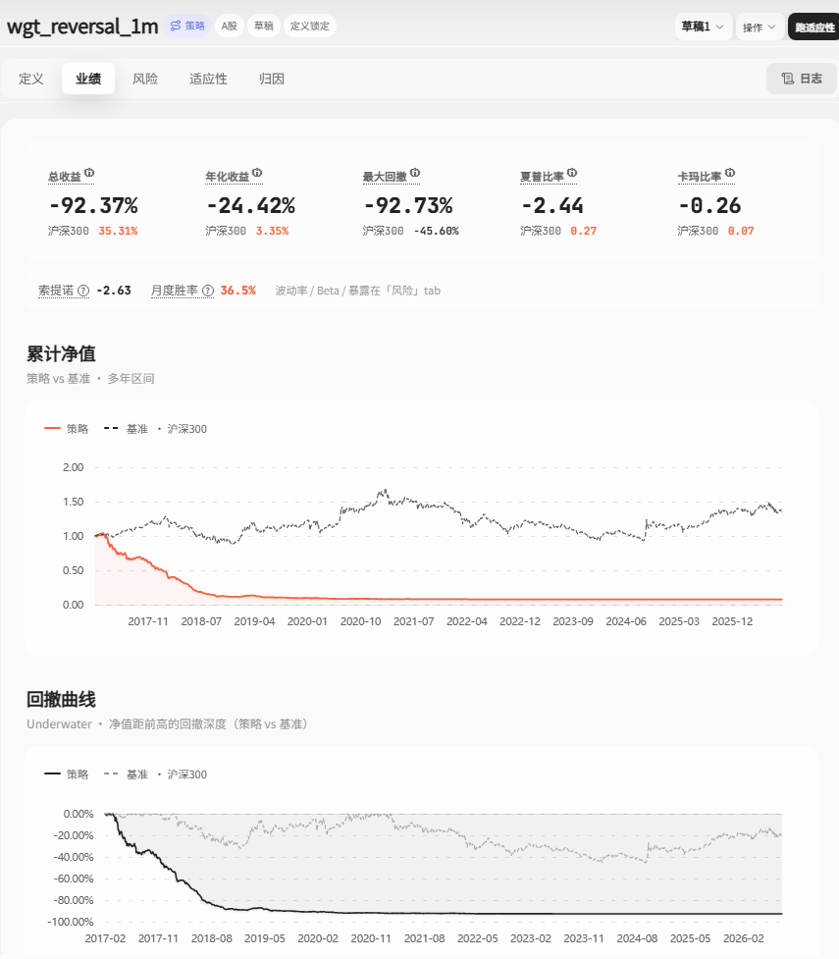Image resolution: width=839 pixels, height=959 pixels.
Task: Click the 回撤曲线 section heading
Action: pos(61,700)
